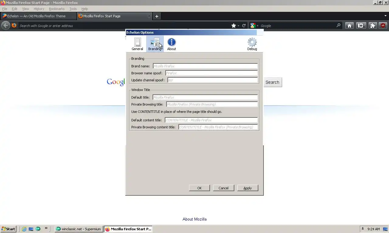This screenshot has width=389, height=233.
Task: Restore down the Firefox window
Action: click(380, 3)
